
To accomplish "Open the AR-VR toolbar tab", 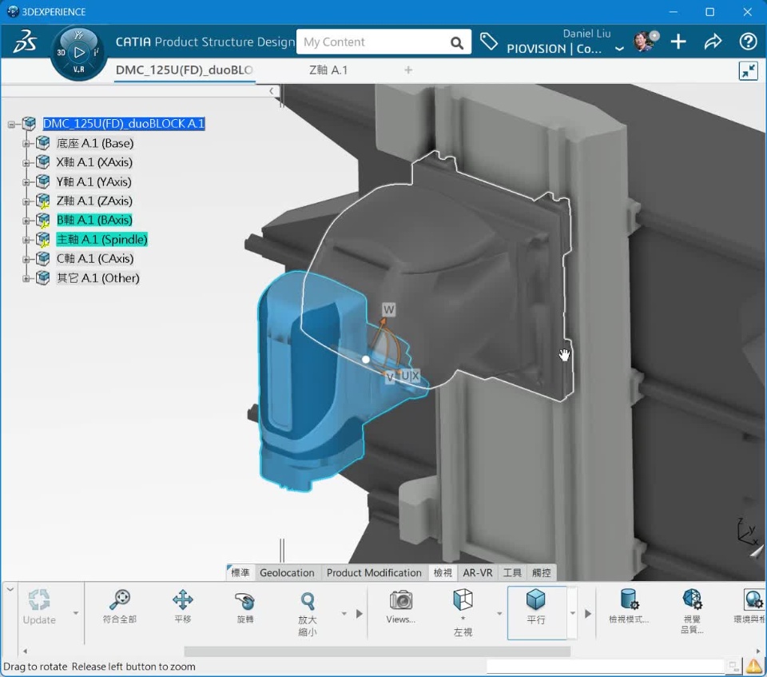I will (x=478, y=573).
